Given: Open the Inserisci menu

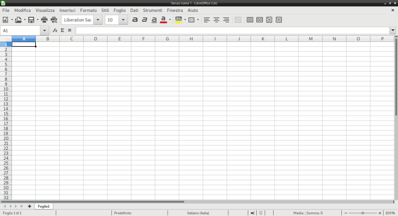Looking at the screenshot, I should (x=67, y=10).
